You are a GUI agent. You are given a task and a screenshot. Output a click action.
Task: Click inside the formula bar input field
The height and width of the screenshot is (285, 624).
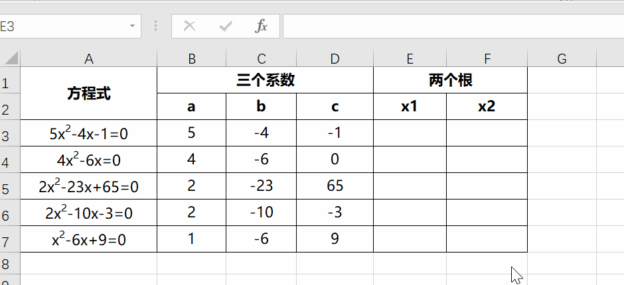[453, 27]
